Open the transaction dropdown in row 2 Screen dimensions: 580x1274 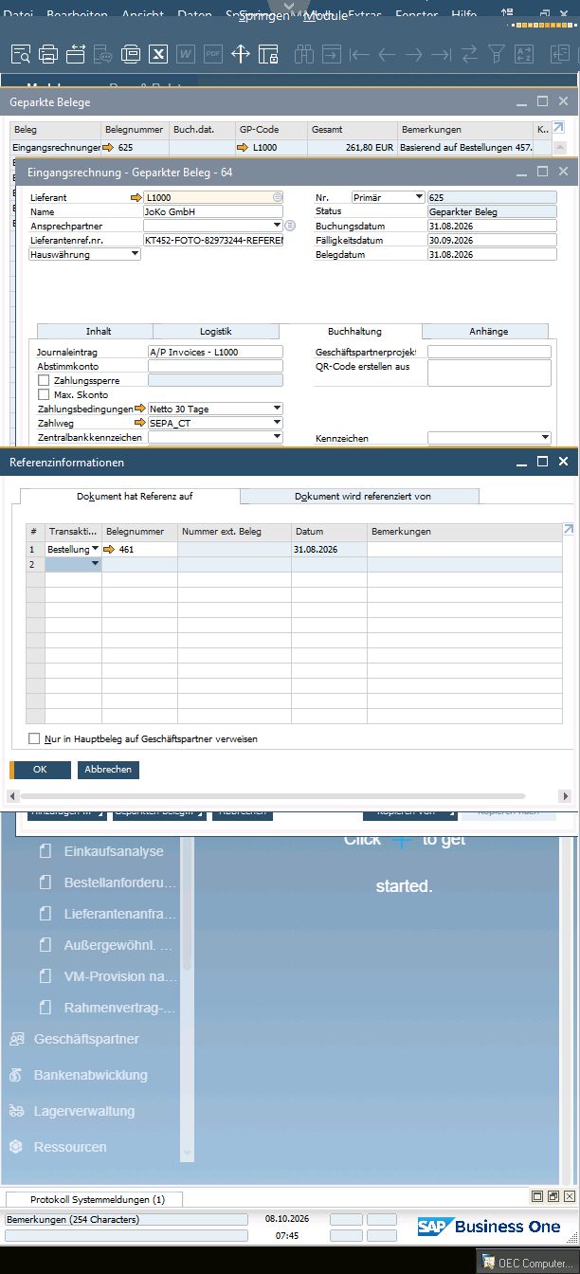tap(95, 564)
